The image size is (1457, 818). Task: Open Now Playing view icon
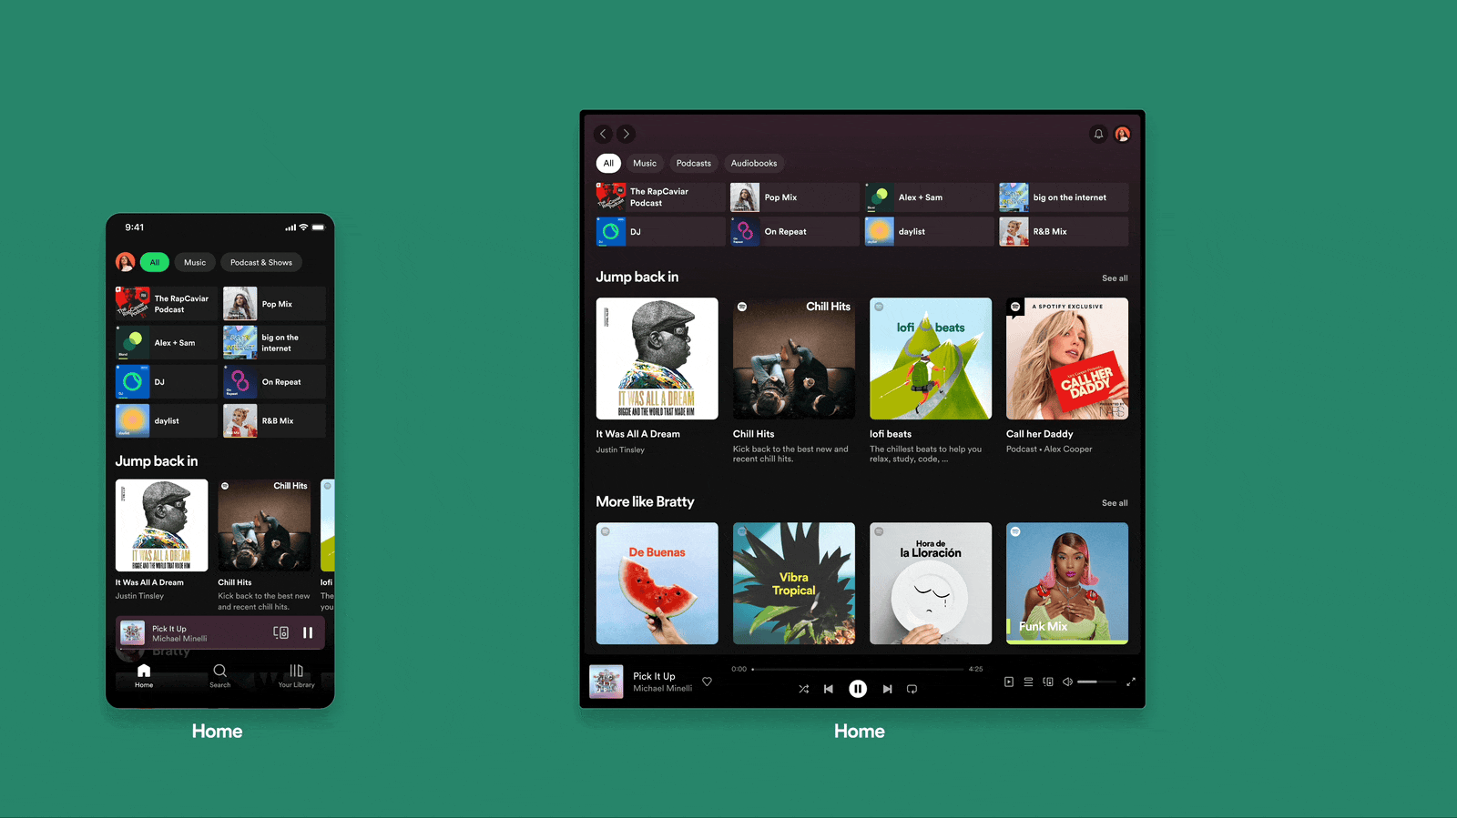(x=1009, y=682)
